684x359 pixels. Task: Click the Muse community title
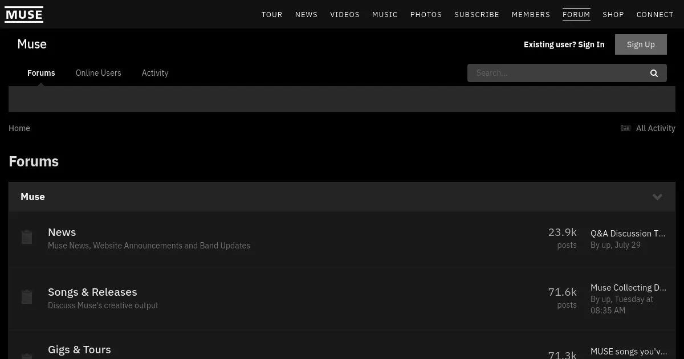(32, 44)
